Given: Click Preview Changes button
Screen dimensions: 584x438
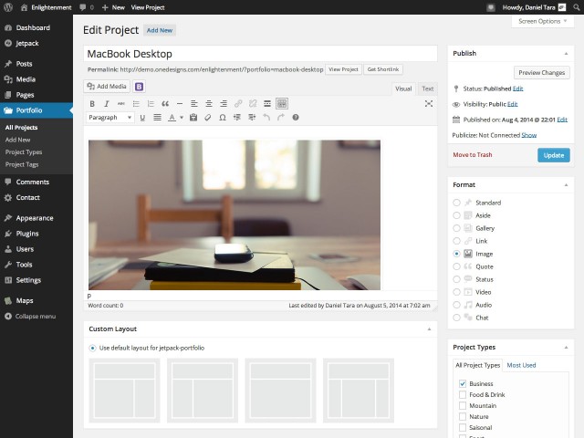Looking at the screenshot, I should click(541, 73).
